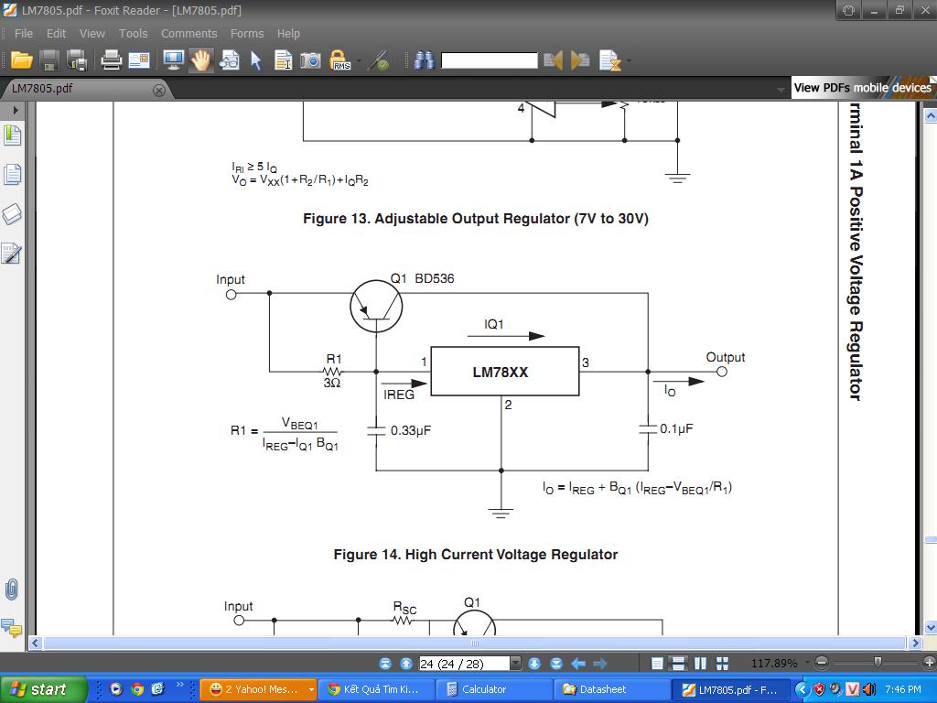
Task: Open the layers panel in the sidebar
Action: click(12, 214)
